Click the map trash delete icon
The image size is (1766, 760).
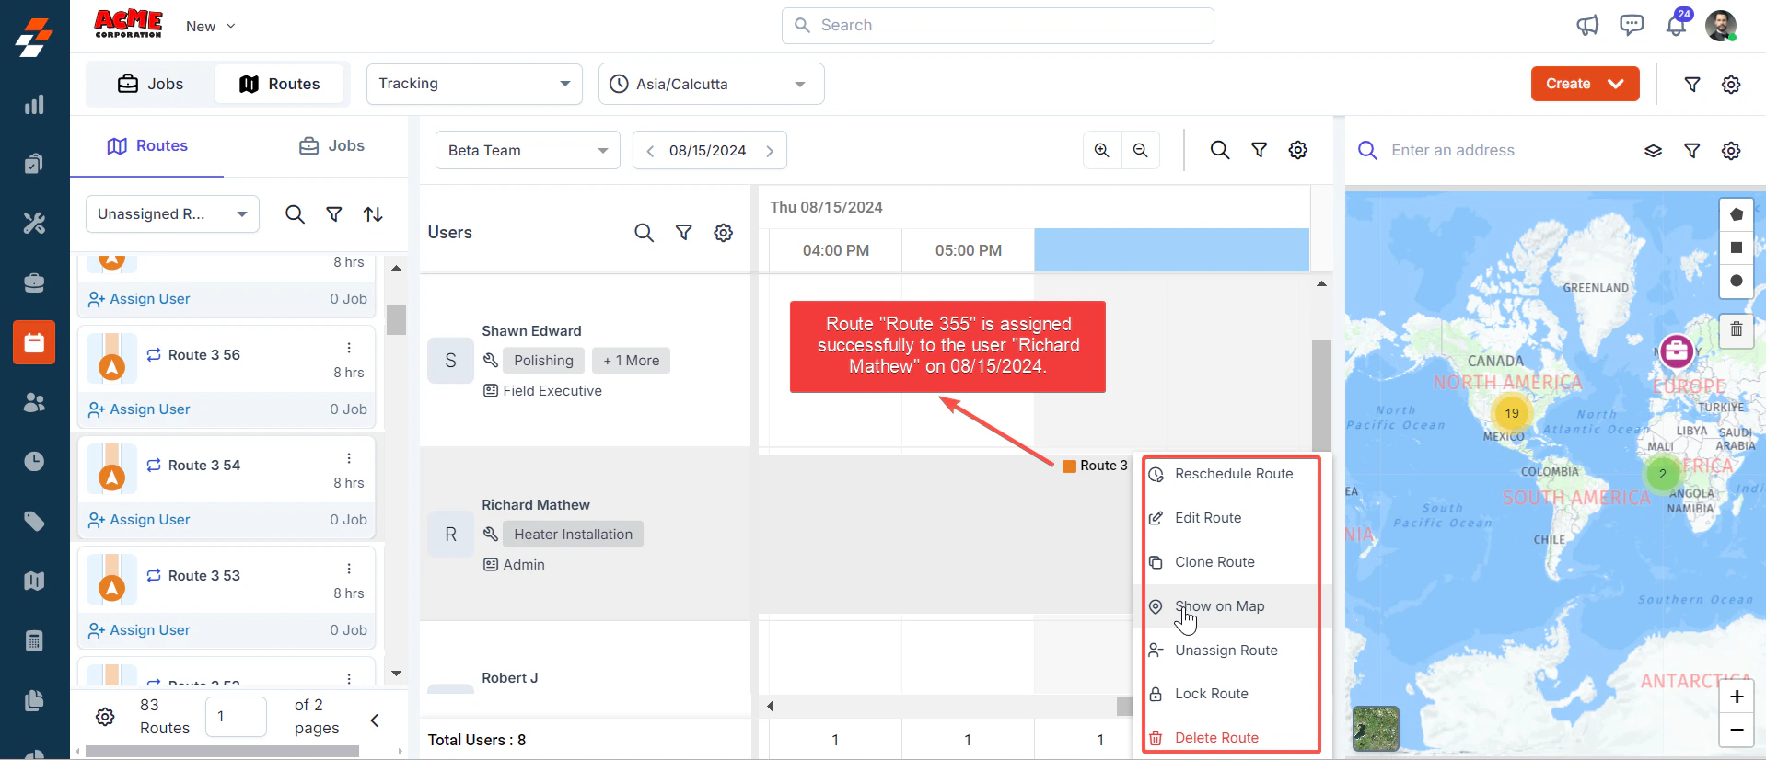1737,328
